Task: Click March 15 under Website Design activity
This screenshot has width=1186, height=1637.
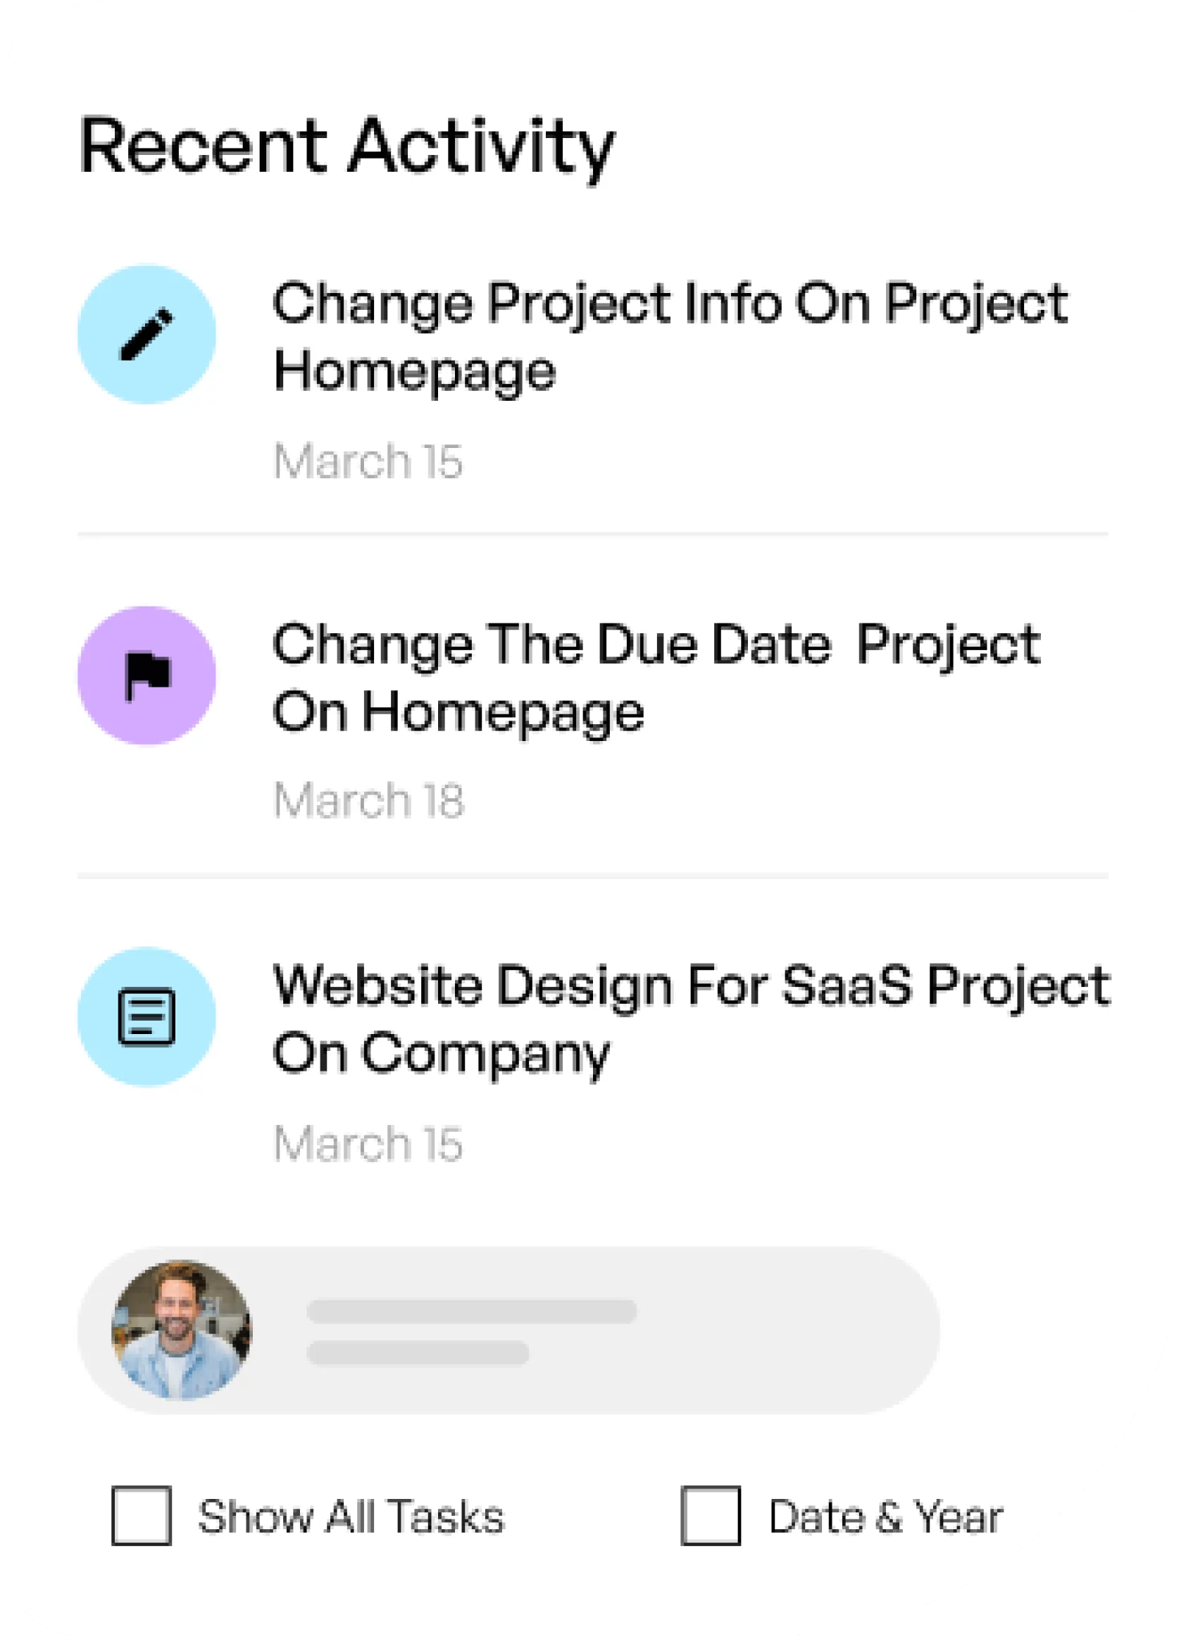Action: coord(368,1143)
